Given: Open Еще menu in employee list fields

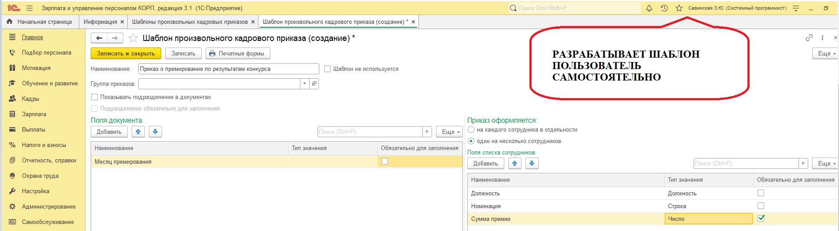Looking at the screenshot, I should (825, 163).
